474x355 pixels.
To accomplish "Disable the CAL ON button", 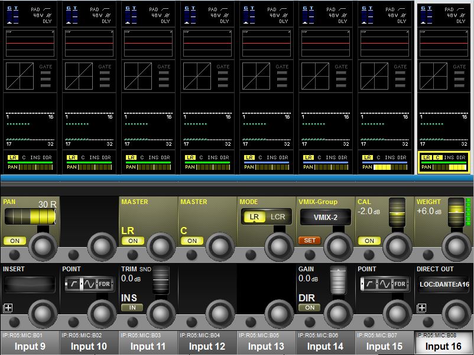I will (369, 241).
